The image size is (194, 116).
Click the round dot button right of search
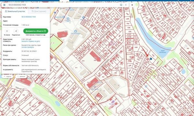point(132,5)
